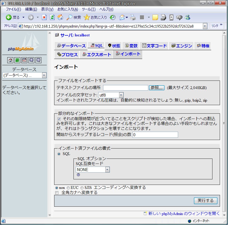Open the utf8 file charset dropdown
This screenshot has height=225, width=228.
(111, 95)
